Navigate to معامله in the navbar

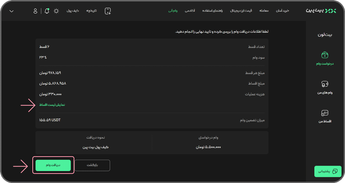[264, 11]
